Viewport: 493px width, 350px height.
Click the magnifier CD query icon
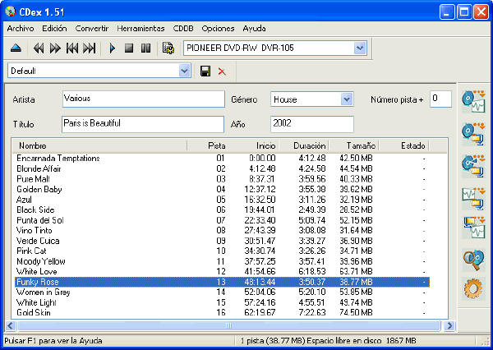[473, 260]
